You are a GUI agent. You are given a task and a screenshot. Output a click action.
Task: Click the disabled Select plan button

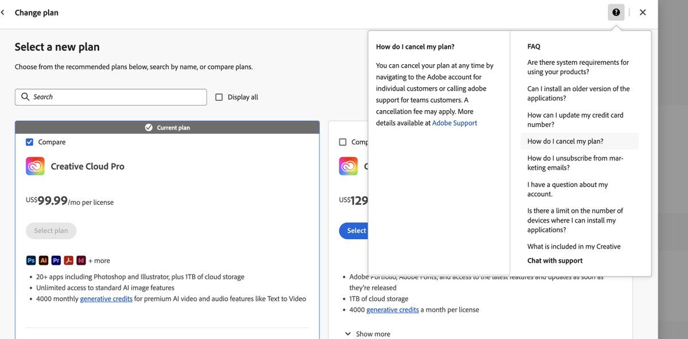51,231
